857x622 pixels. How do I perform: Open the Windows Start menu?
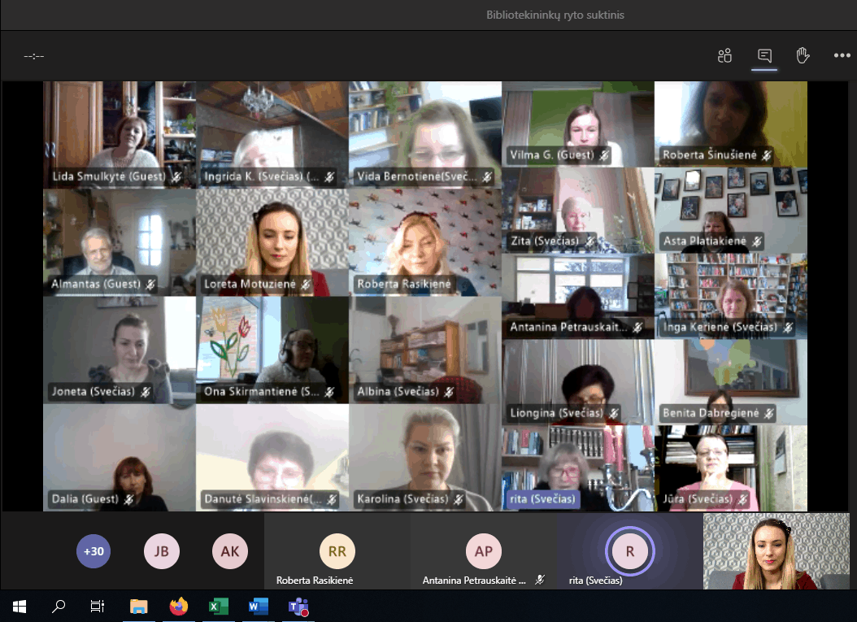click(20, 607)
